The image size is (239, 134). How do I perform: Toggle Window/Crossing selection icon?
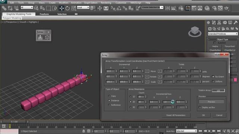[x=55, y=8]
